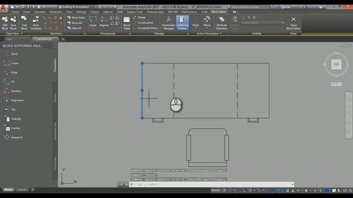Select Polar parameter in authoring palette
This screenshot has height=198, width=353.
coord(10,72)
